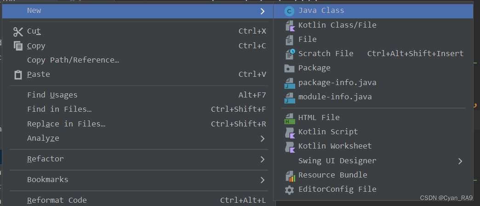Expand the Bookmarks submenu

click(262, 180)
